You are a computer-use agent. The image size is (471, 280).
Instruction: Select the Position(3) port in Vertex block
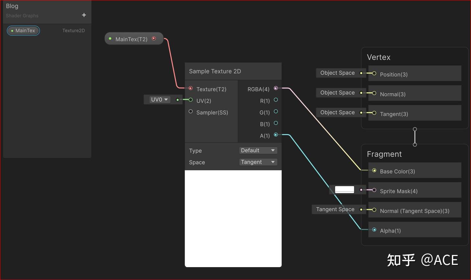point(374,73)
